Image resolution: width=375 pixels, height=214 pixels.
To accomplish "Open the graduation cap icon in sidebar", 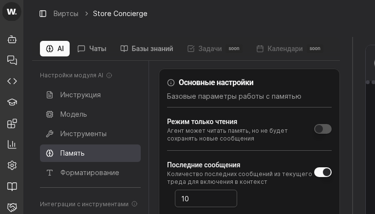I will 12,102.
